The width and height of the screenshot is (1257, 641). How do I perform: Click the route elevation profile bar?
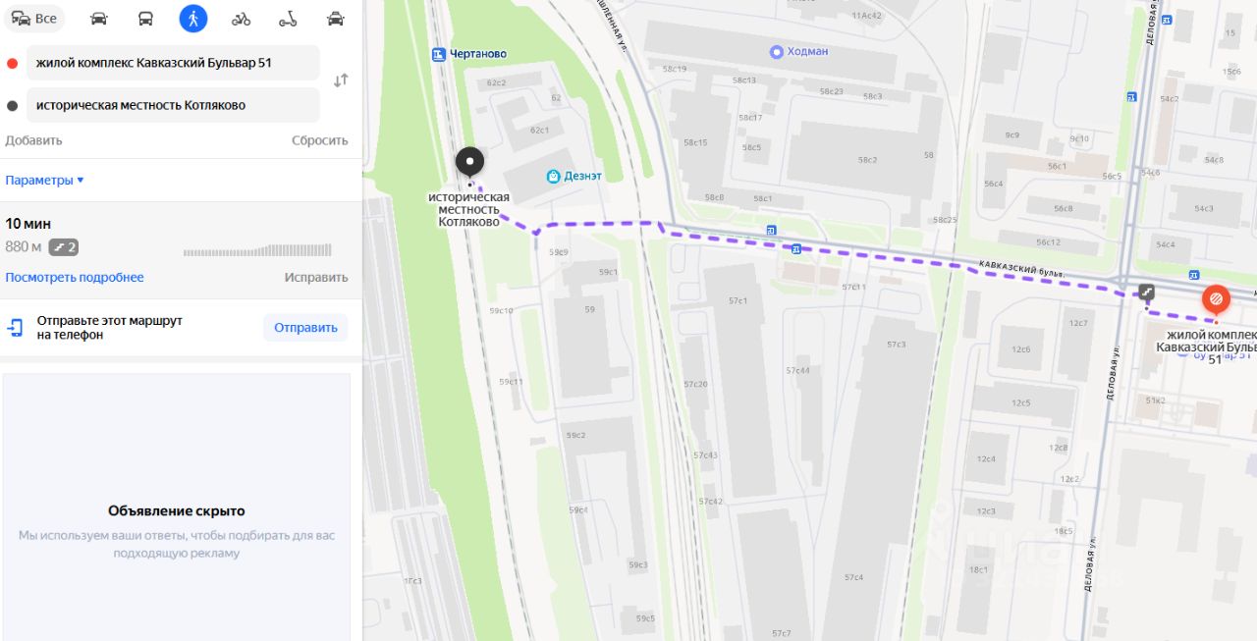(257, 250)
